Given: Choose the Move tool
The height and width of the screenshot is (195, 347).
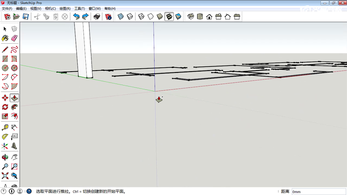Looking at the screenshot, I should click(x=5, y=98).
